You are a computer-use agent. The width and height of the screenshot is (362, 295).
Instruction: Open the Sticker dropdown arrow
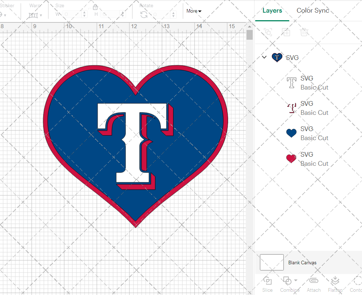(5, 16)
